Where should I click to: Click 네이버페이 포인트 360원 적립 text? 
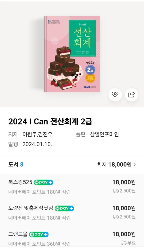tap(39, 244)
